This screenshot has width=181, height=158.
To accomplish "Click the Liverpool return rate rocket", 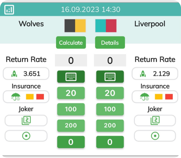I will click(x=143, y=74).
